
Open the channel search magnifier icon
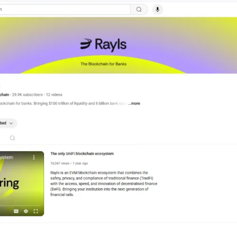pos(12,138)
